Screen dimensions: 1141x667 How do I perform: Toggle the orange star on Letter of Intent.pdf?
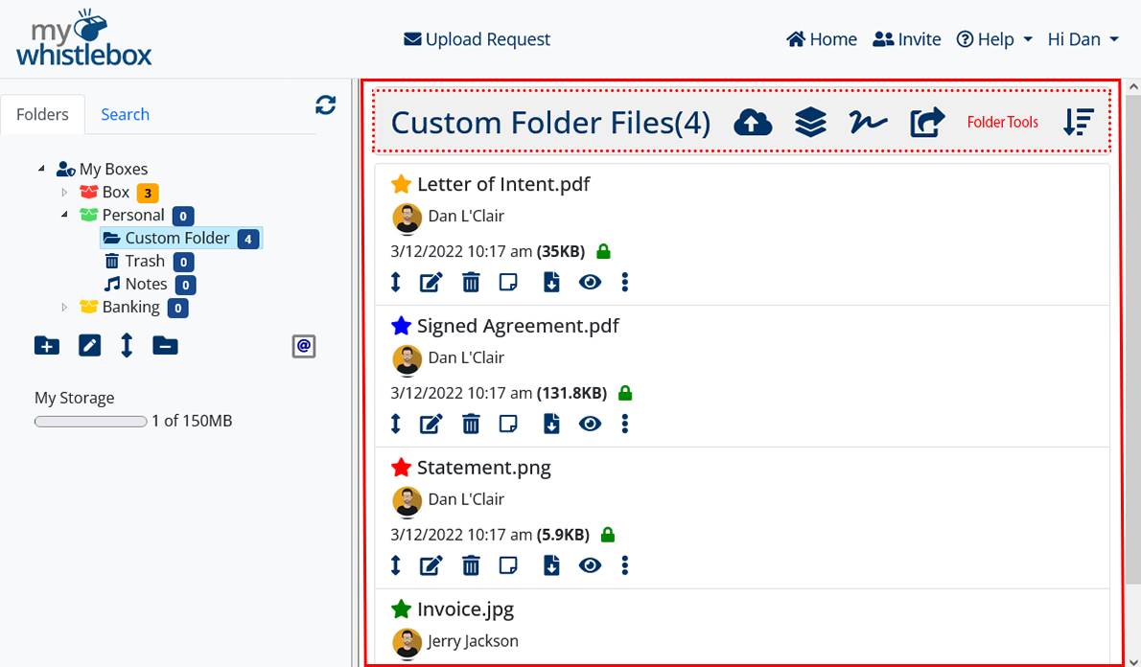click(x=401, y=184)
